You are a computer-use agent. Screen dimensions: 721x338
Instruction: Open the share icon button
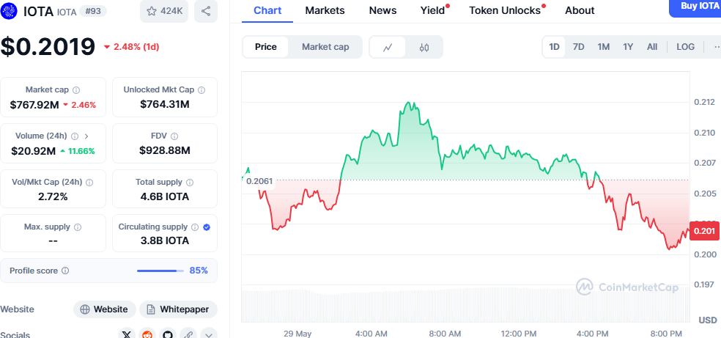point(206,11)
